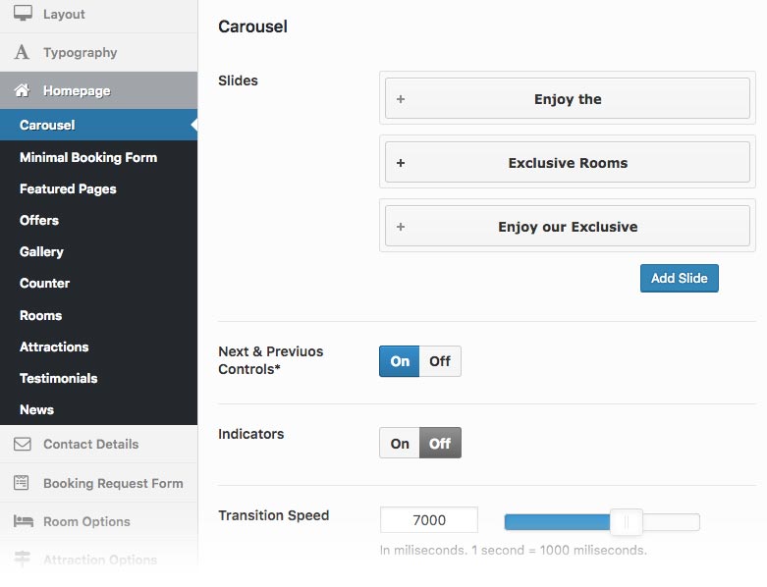This screenshot has height=587, width=767.
Task: Click the Homepage house icon
Action: click(22, 90)
